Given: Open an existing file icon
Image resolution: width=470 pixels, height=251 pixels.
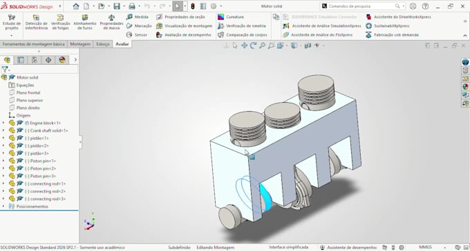Looking at the screenshot, I should (101, 6).
